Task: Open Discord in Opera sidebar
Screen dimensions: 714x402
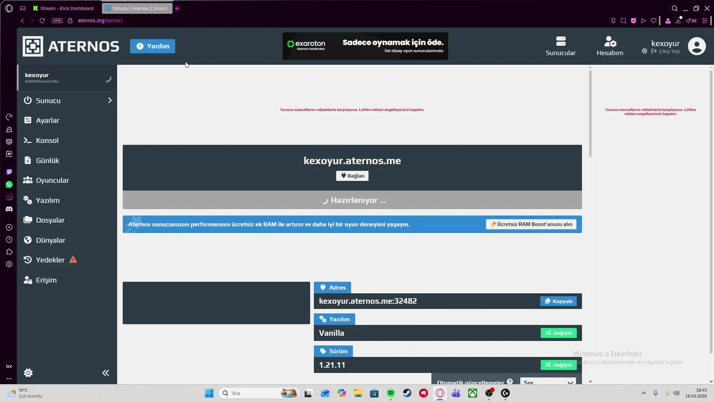Action: click(9, 209)
